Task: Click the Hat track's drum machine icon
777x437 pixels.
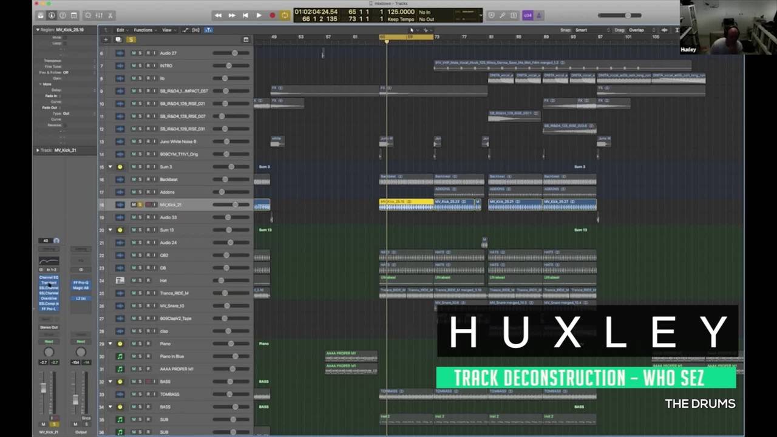Action: pos(120,280)
